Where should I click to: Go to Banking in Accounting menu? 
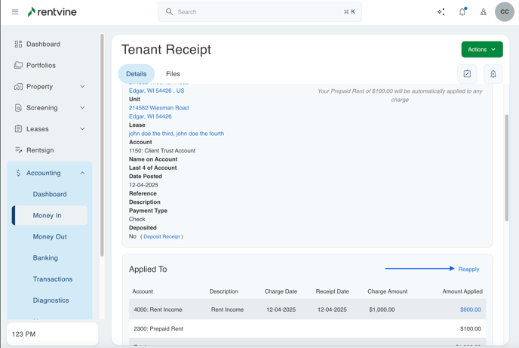point(45,258)
